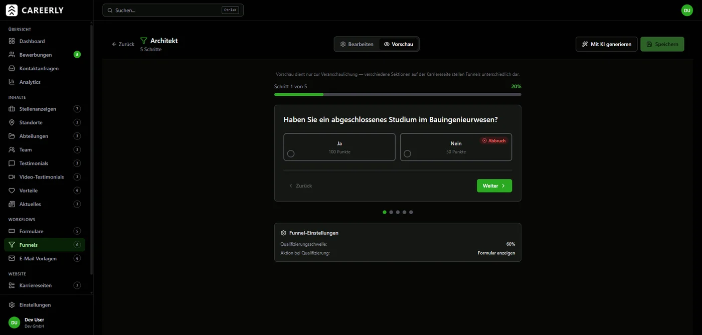Click the Architekt funnel title

point(164,41)
